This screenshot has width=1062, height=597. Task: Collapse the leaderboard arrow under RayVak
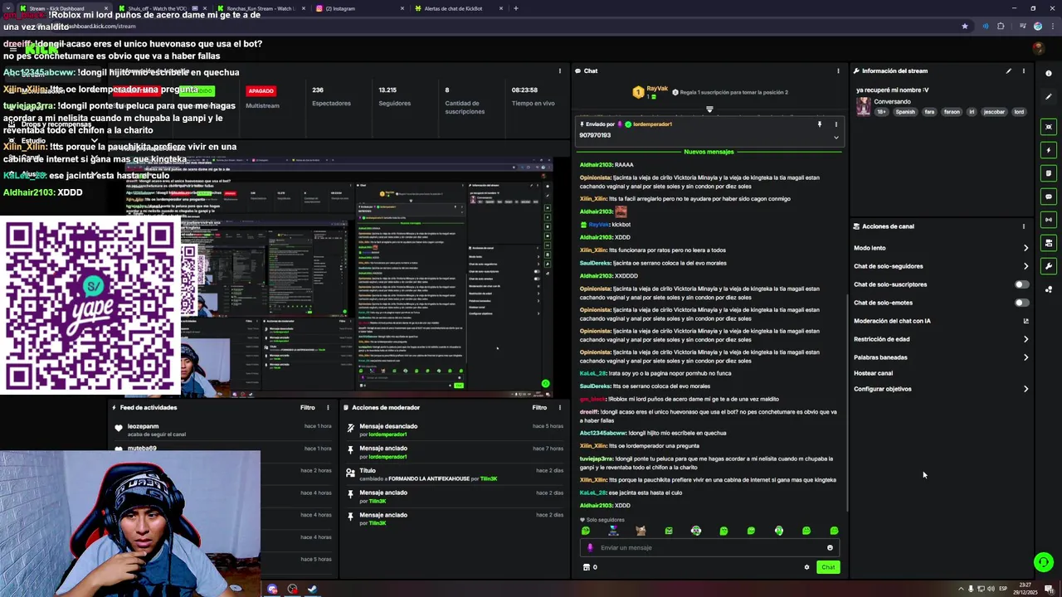click(x=709, y=109)
